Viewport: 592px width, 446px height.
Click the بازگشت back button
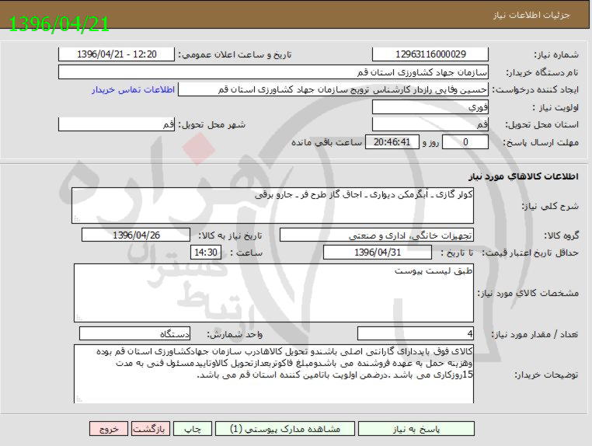point(151,429)
